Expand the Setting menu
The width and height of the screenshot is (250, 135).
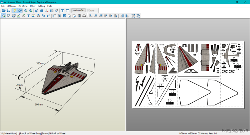pos(41,6)
